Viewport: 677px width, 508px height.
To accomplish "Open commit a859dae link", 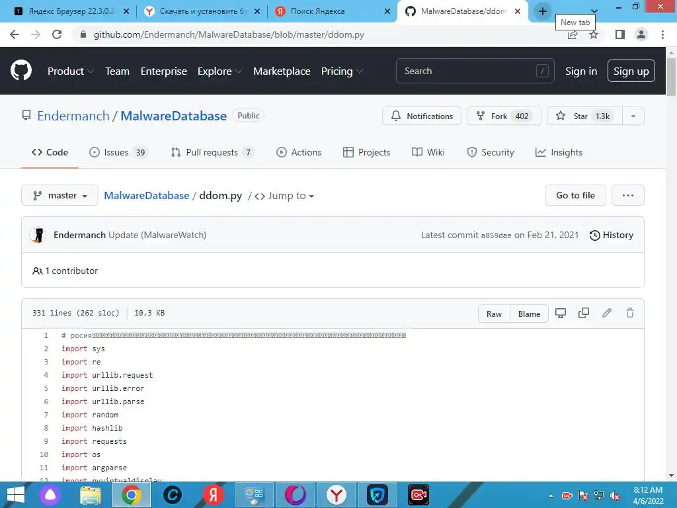I will 496,235.
